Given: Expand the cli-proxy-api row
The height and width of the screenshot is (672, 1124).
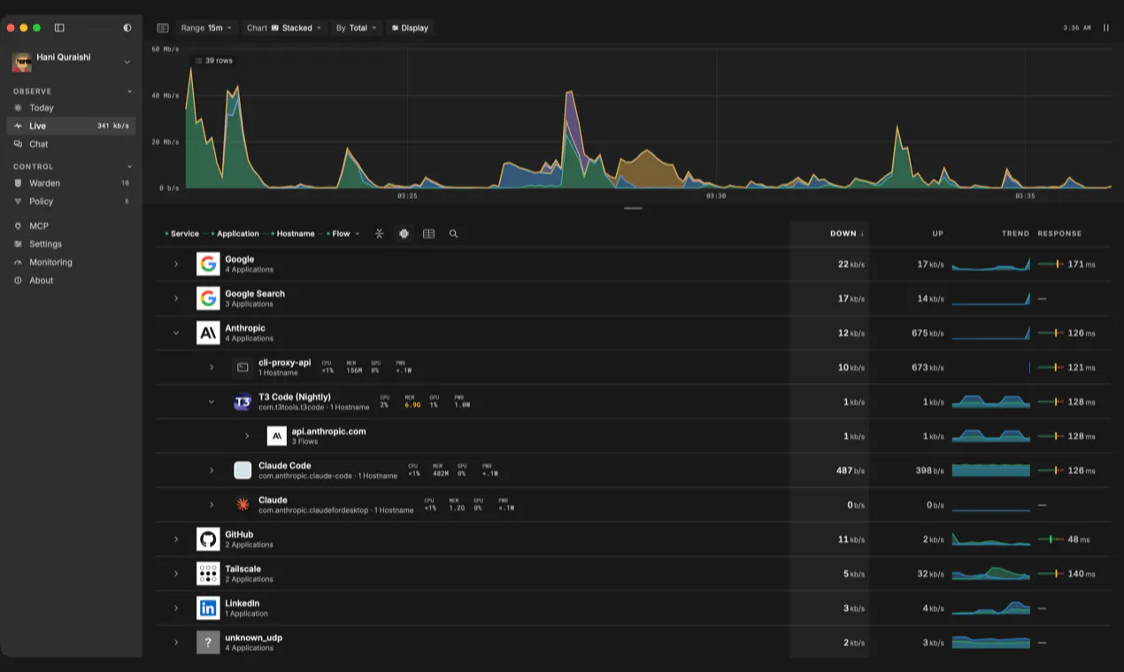Looking at the screenshot, I should click(212, 367).
